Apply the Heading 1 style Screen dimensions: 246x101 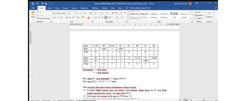click(x=154, y=15)
